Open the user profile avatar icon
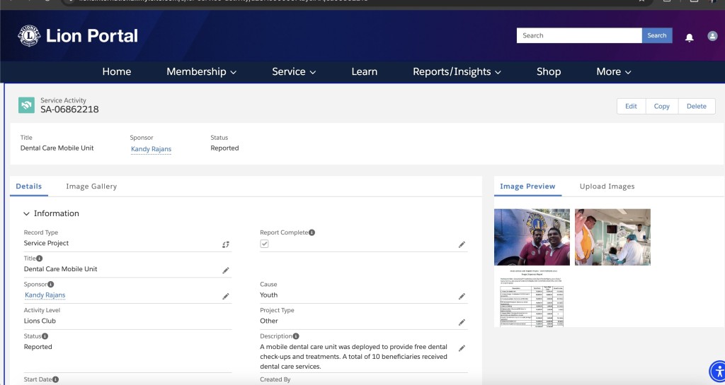Viewport: 725px width, 385px height. click(712, 36)
